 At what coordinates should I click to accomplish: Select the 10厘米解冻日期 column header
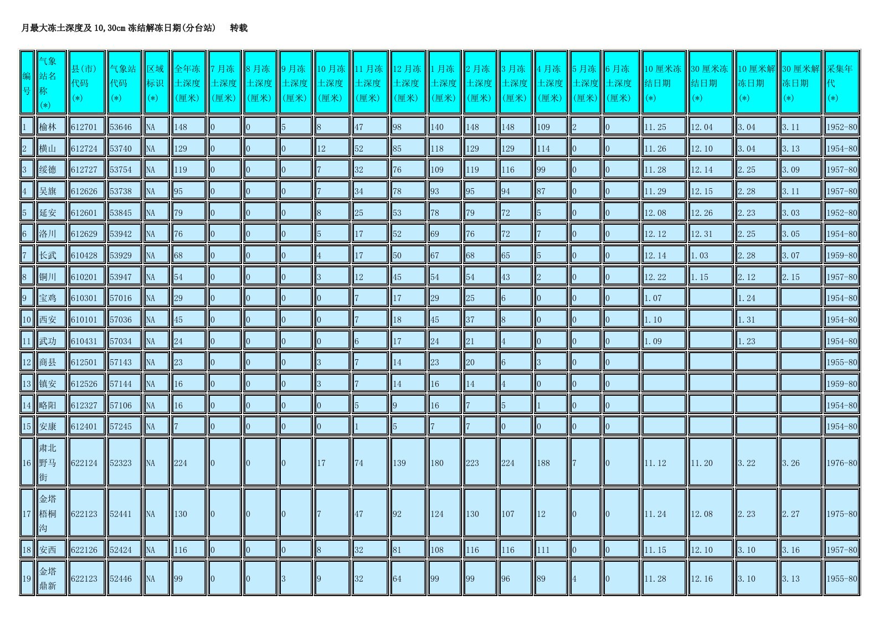(x=756, y=83)
